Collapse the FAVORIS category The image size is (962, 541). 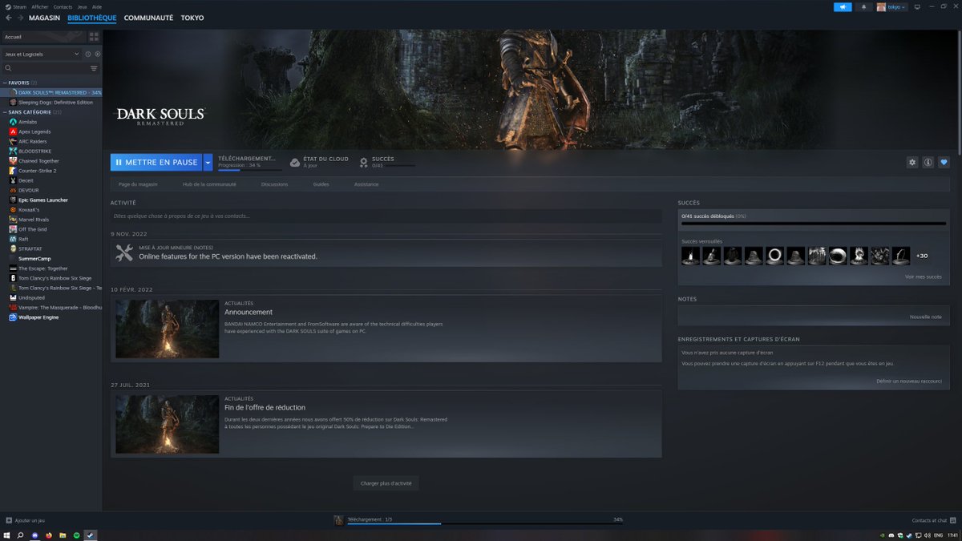(4, 83)
